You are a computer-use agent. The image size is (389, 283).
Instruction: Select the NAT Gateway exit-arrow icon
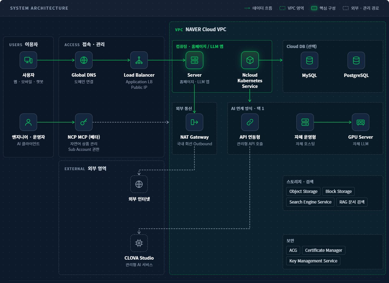click(194, 122)
